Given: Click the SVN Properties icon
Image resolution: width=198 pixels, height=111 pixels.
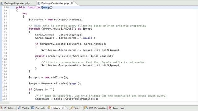Looking at the screenshot, I should (86, 108).
